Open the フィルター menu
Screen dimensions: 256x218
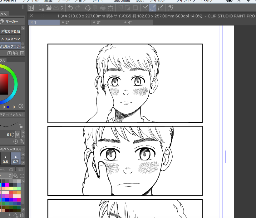(159, 1)
